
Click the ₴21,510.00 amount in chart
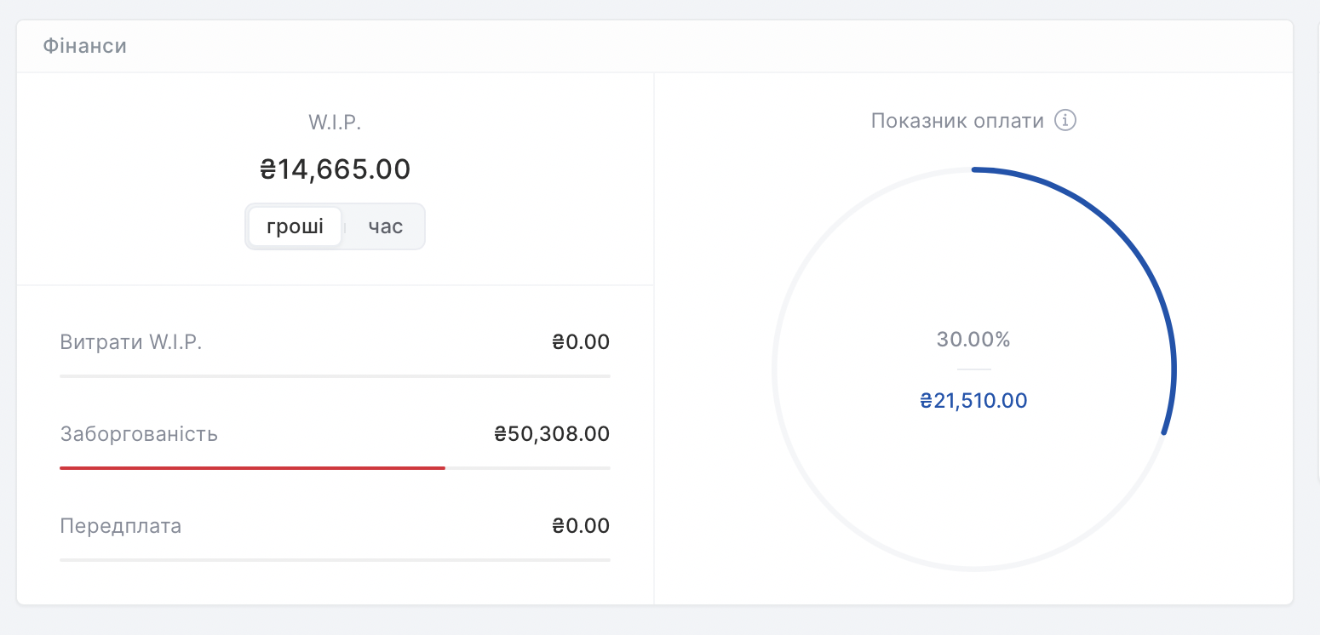point(973,401)
